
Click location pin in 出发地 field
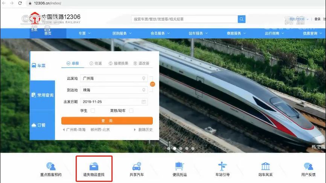coord(144,78)
